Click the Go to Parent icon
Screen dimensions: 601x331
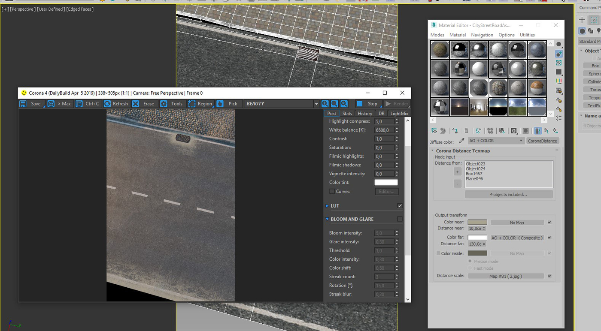[x=546, y=131]
